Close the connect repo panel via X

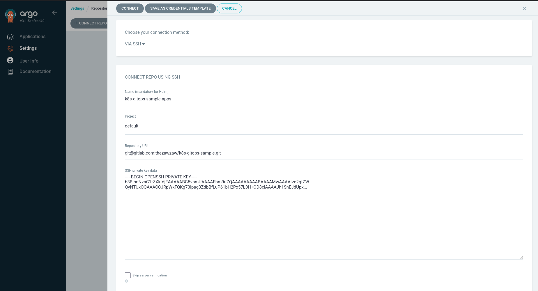tap(524, 8)
